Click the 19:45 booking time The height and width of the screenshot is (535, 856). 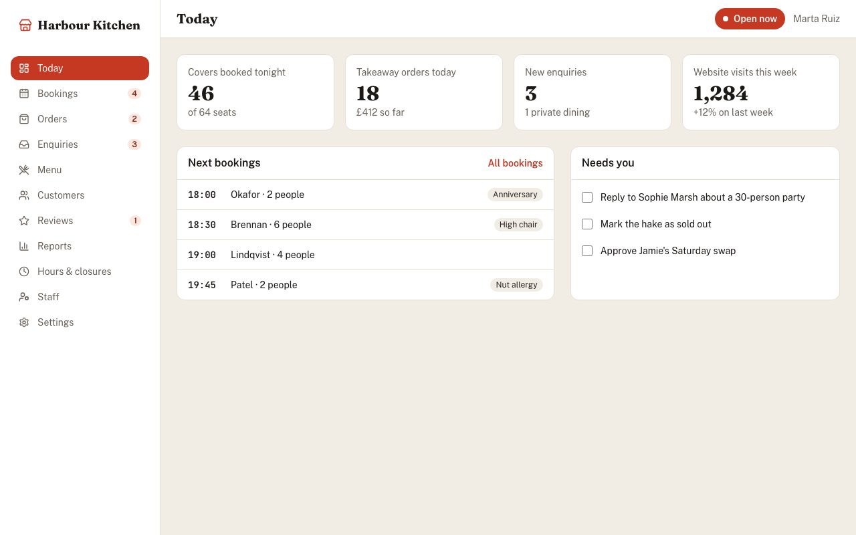tap(202, 285)
